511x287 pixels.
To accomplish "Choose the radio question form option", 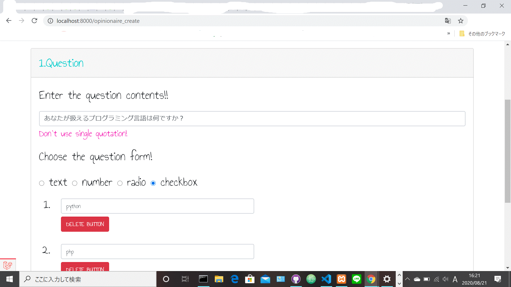I will (120, 183).
